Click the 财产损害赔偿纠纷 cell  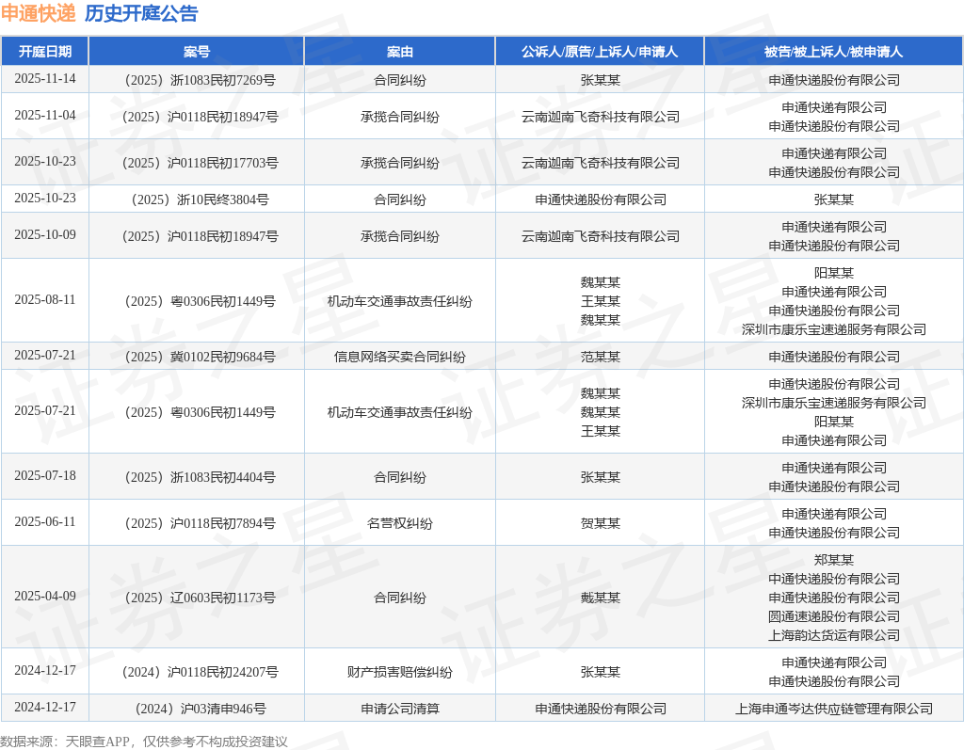399,672
